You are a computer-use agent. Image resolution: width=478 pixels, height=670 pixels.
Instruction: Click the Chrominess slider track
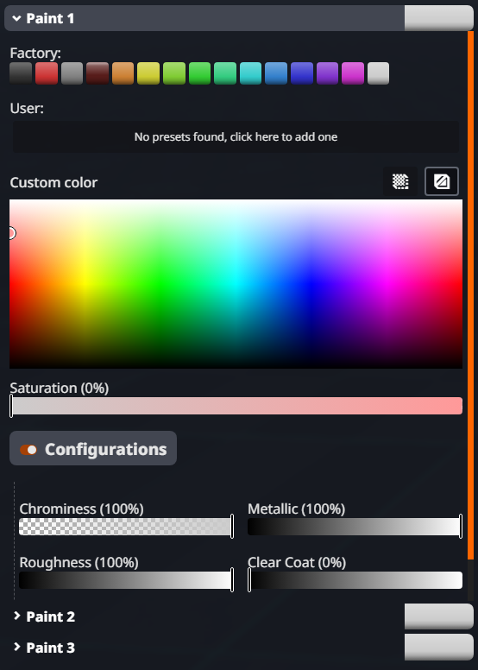coord(126,527)
